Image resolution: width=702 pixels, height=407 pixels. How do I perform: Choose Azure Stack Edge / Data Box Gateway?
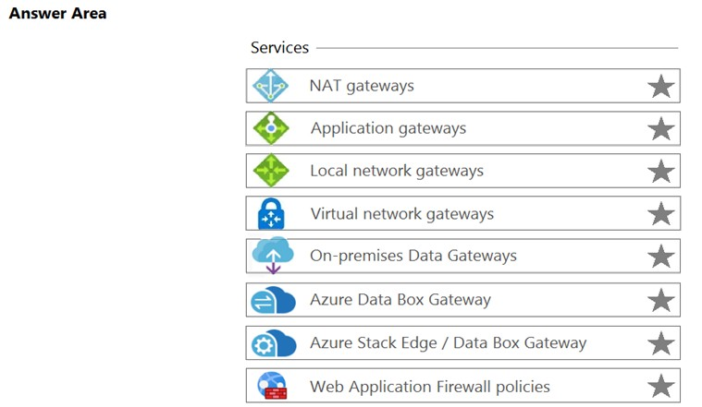coord(448,343)
